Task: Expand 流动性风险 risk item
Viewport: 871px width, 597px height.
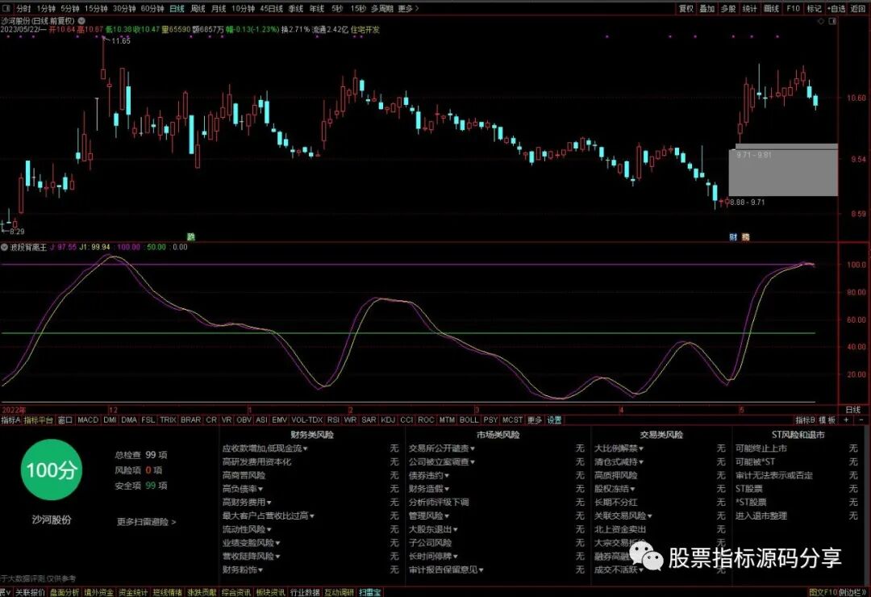Action: (x=247, y=529)
